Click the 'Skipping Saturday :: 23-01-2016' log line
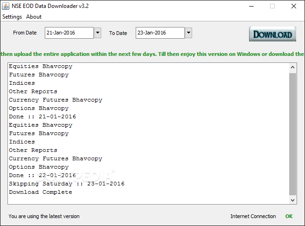Image resolution: width=305 pixels, height=226 pixels. tap(67, 184)
